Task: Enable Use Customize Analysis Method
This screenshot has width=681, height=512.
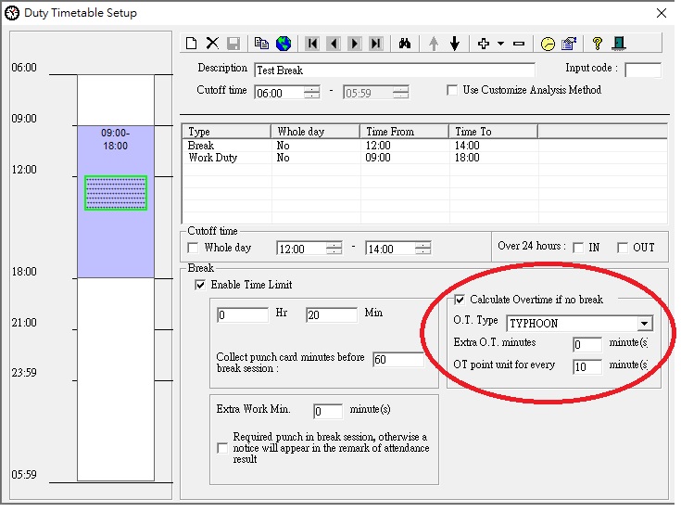Action: [x=452, y=90]
